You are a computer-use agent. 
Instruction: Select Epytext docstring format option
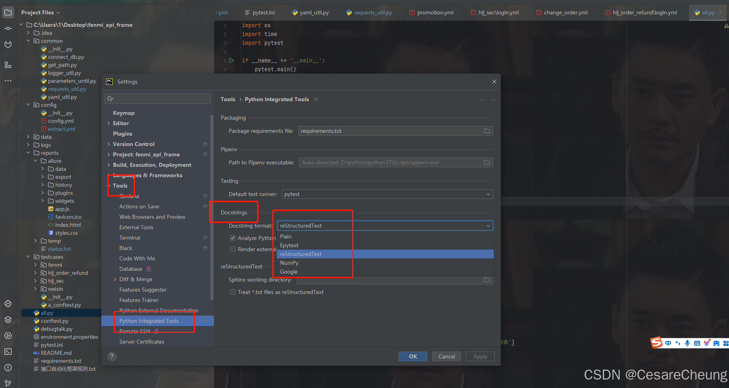tap(385, 245)
